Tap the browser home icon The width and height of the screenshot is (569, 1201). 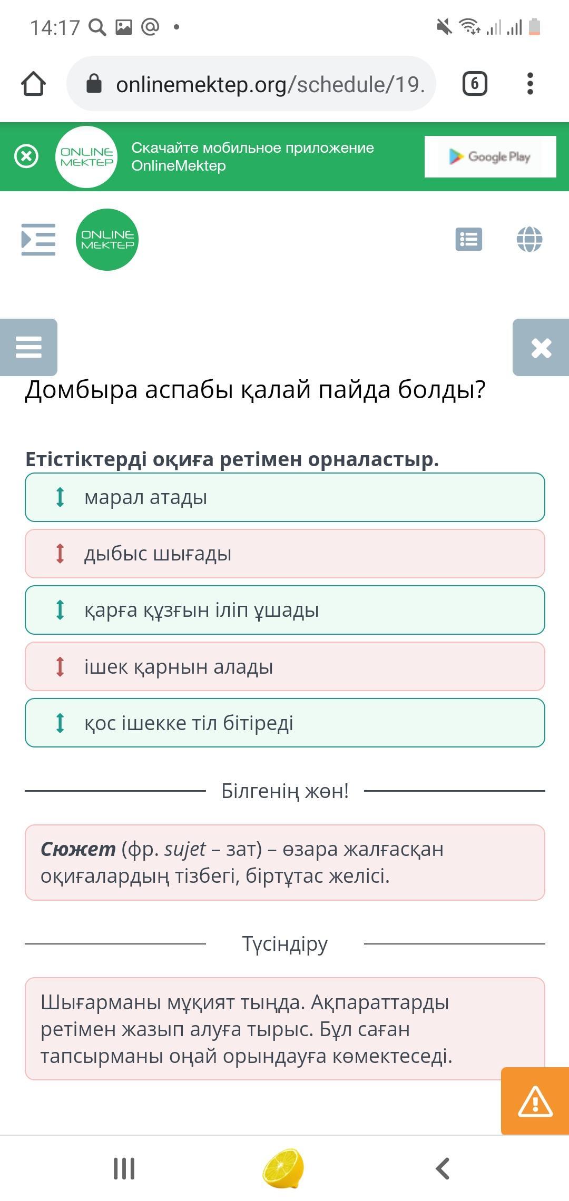[x=33, y=84]
